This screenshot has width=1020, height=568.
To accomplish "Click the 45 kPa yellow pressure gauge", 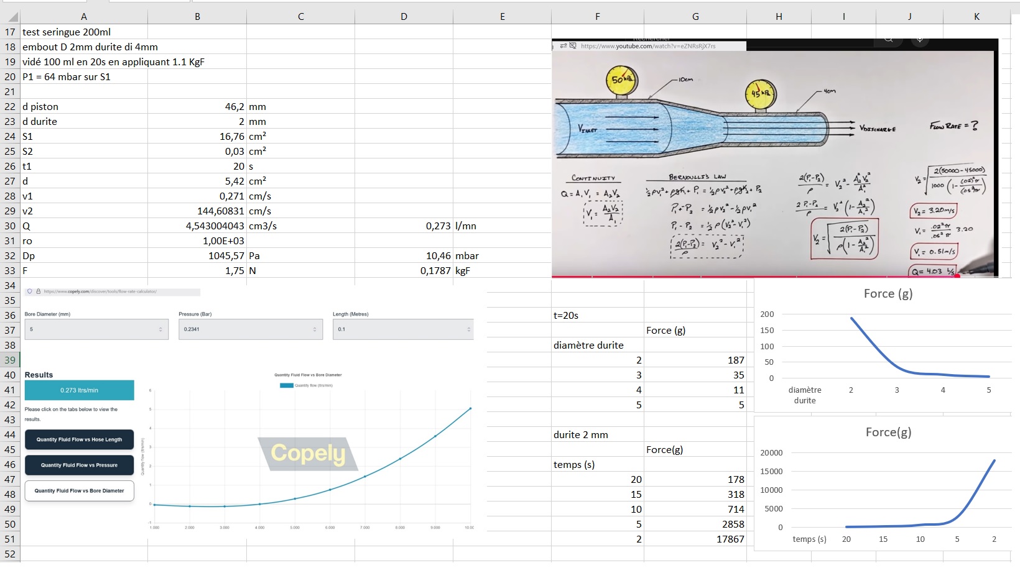I will pos(760,93).
